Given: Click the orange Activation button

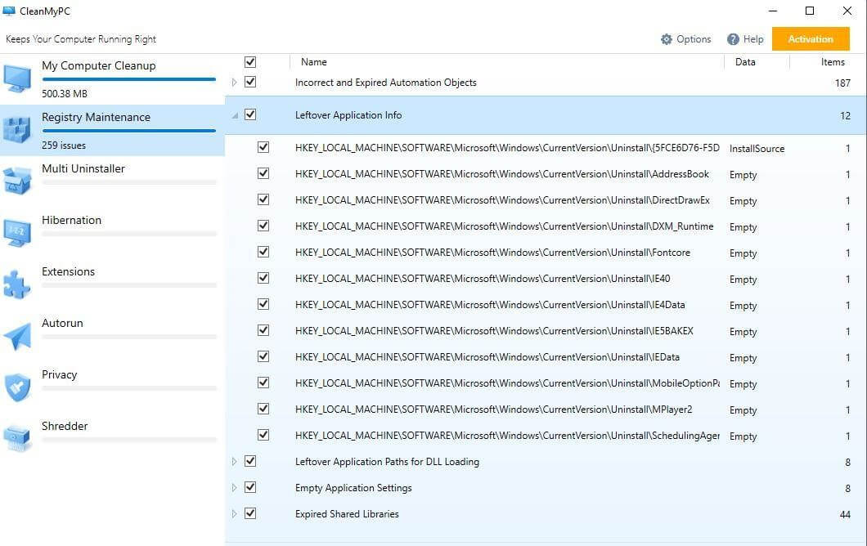Looking at the screenshot, I should [811, 38].
